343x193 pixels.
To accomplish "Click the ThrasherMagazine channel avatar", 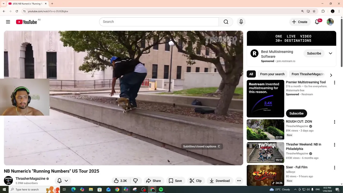I will pyautogui.click(x=8, y=180).
